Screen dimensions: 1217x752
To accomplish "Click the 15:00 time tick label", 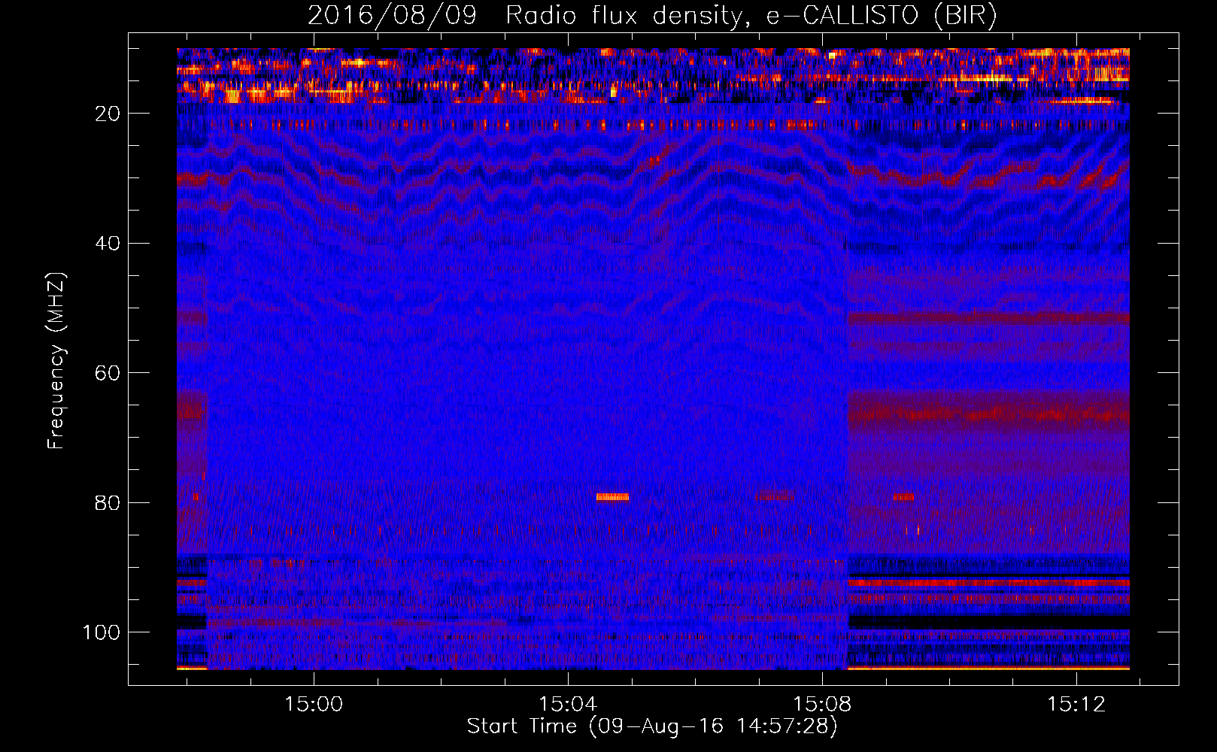I will click(314, 705).
